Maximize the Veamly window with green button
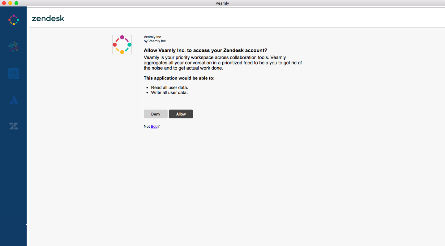The width and height of the screenshot is (445, 246). [x=16, y=3]
